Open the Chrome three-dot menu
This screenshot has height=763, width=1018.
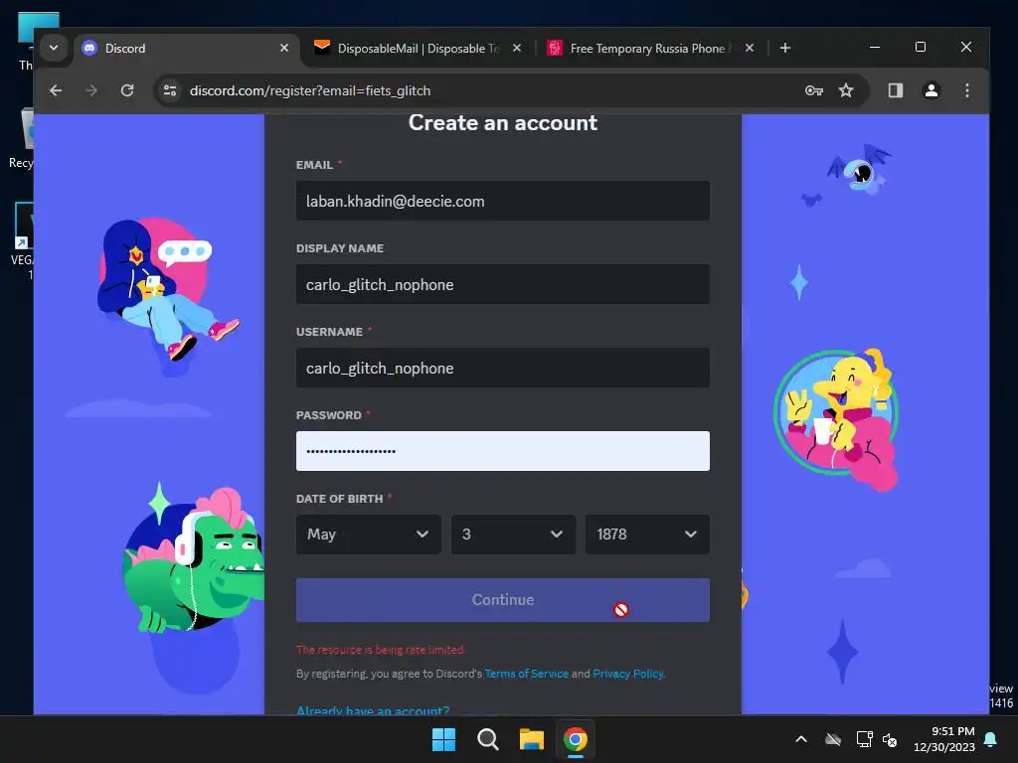pyautogui.click(x=966, y=90)
